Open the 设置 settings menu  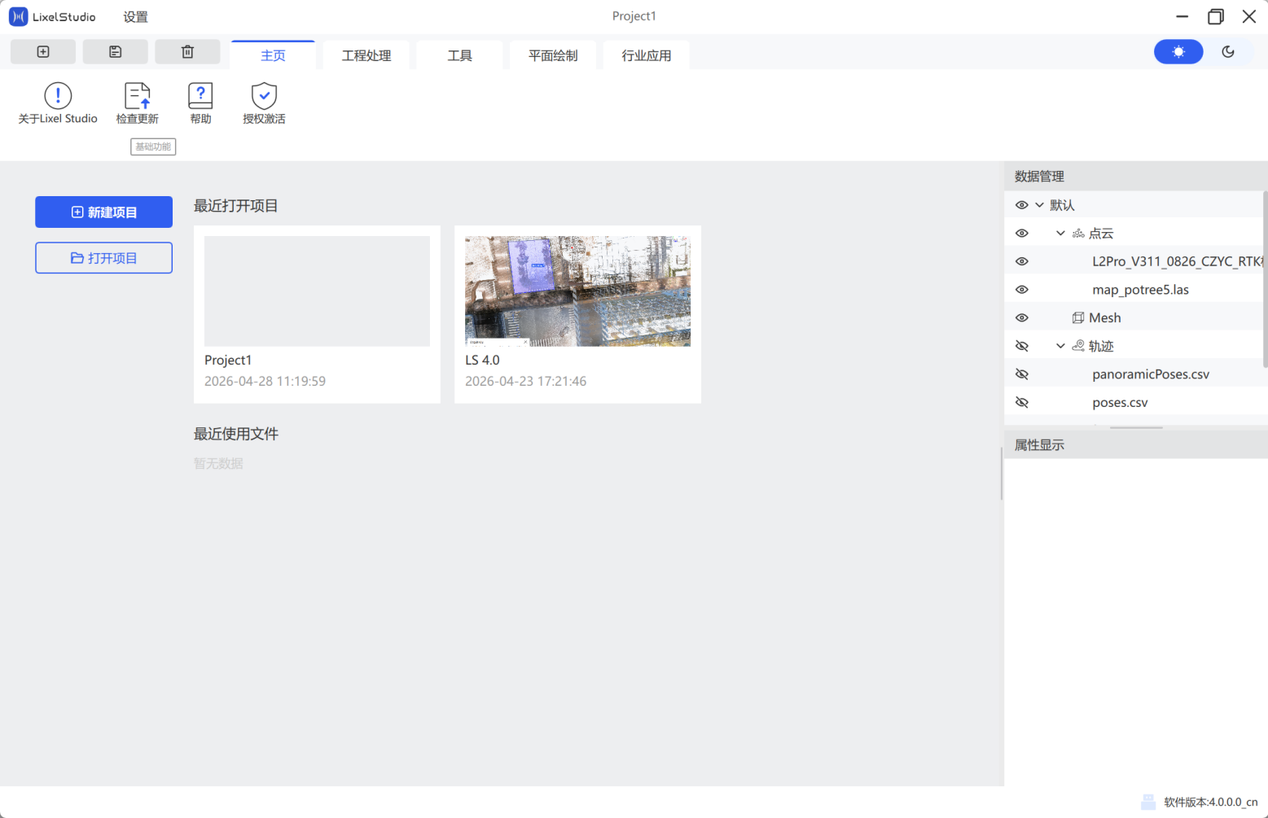click(136, 17)
